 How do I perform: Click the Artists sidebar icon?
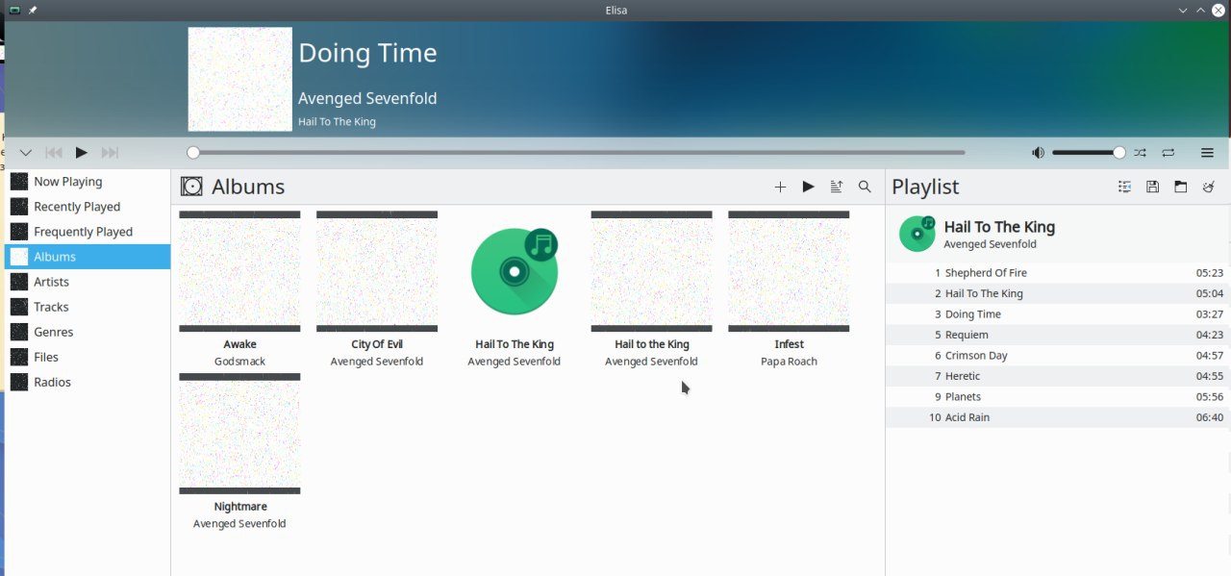click(x=19, y=282)
